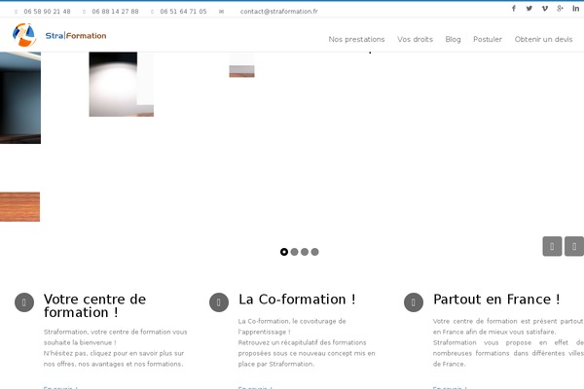584x389 pixels.
Task: Click the spotlight slide image tile
Action: click(121, 85)
